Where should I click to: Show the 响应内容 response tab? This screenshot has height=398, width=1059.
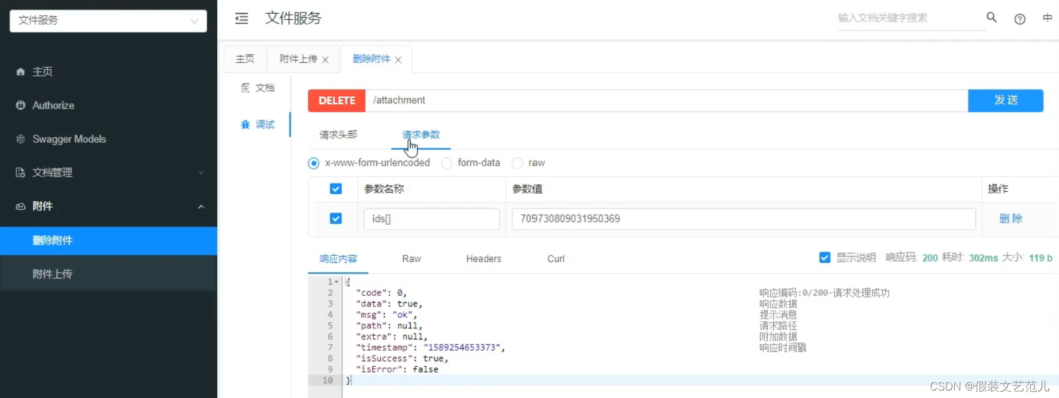pyautogui.click(x=338, y=258)
